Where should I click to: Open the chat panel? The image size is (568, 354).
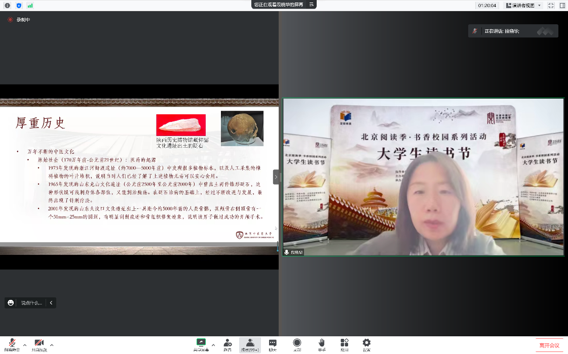point(273,344)
